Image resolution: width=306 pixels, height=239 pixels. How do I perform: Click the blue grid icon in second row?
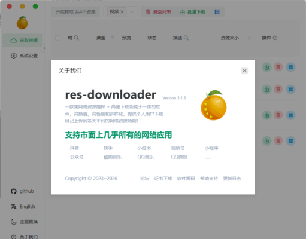[290, 90]
